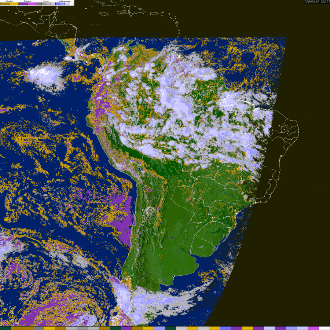The height and width of the screenshot is (330, 330).
Task: Choose the palest lavender Multicamadas legend swatch
Action: [67, 4]
